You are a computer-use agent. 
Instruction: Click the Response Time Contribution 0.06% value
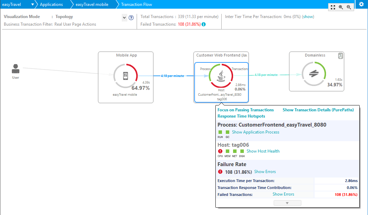352,188
